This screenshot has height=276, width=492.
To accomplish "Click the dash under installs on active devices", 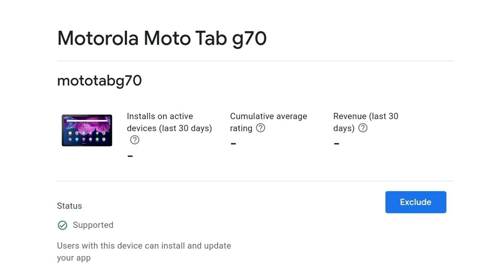I will tap(130, 155).
